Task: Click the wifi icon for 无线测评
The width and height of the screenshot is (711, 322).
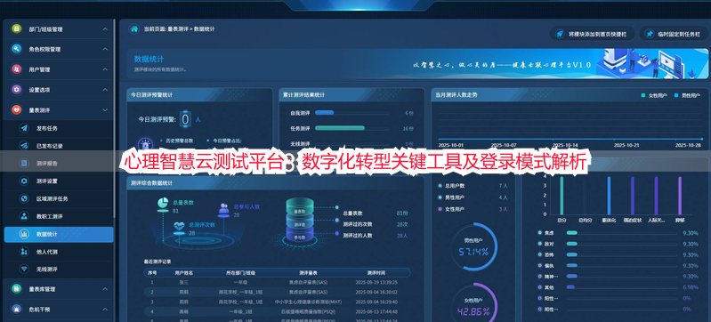Action: [x=24, y=269]
